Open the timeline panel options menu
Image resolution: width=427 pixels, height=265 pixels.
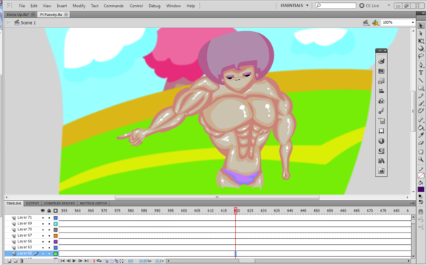coord(412,204)
